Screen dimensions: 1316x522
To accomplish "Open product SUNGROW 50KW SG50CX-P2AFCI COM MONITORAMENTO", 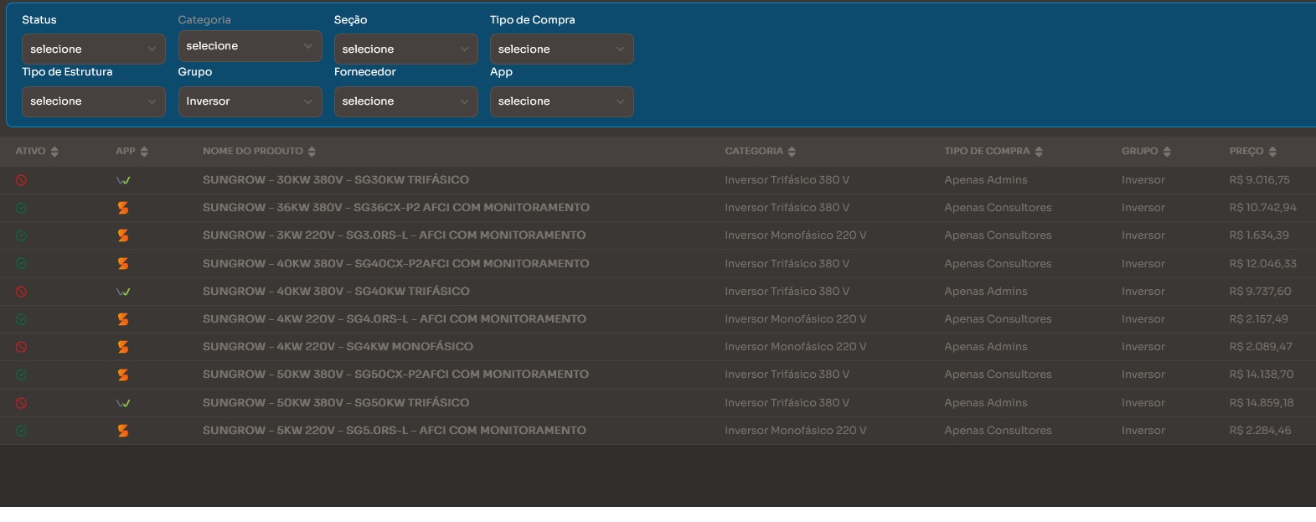I will (x=395, y=375).
